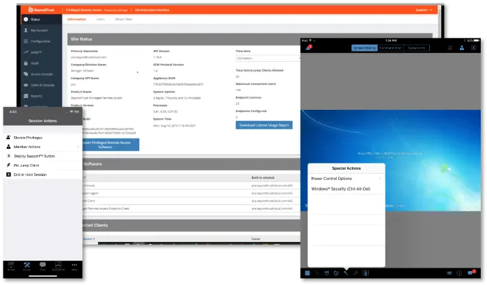The width and height of the screenshot is (487, 285).
Task: Tap the Screen tab icon on phone
Action: [x=11, y=266]
